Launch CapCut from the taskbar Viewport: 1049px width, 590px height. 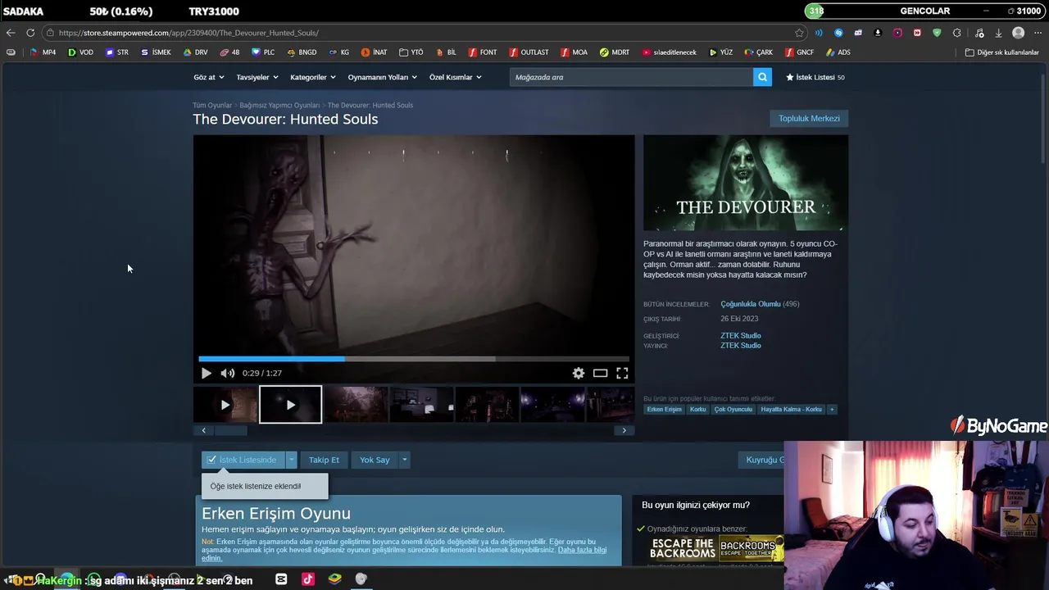click(x=282, y=579)
